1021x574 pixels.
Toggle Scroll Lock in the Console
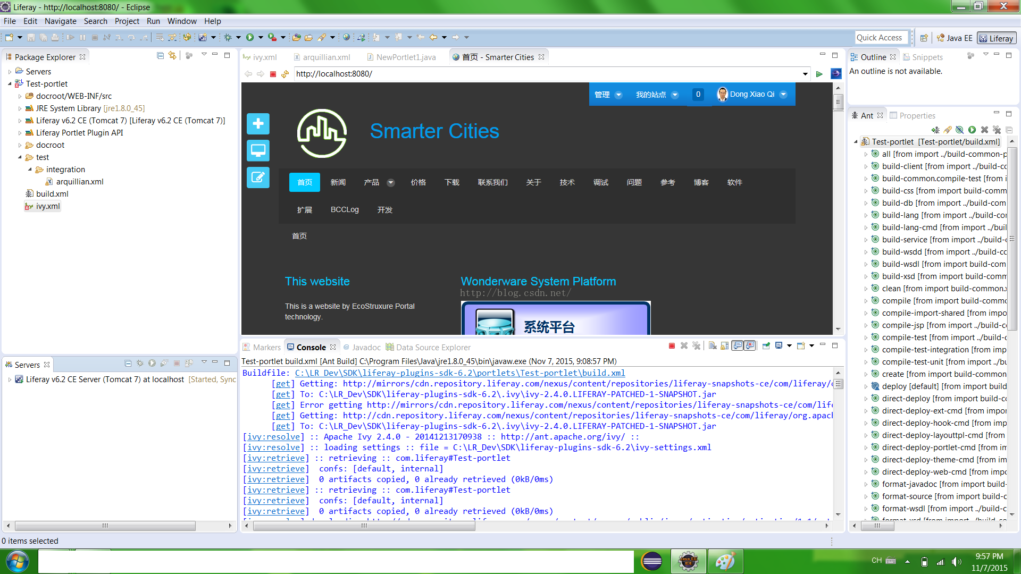click(724, 346)
